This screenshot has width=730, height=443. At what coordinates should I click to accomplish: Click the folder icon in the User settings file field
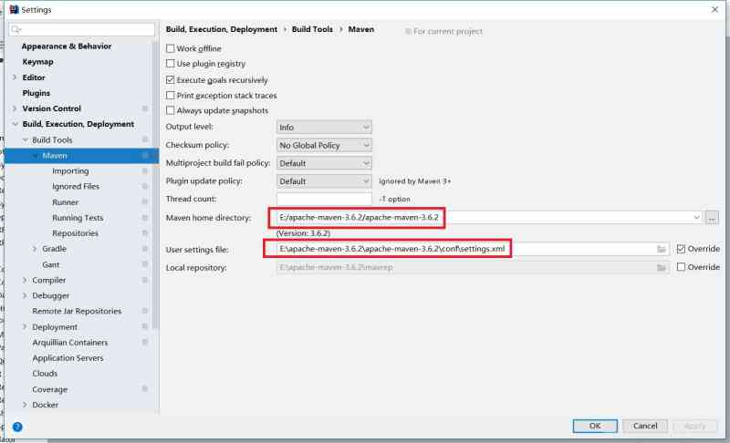pos(661,249)
